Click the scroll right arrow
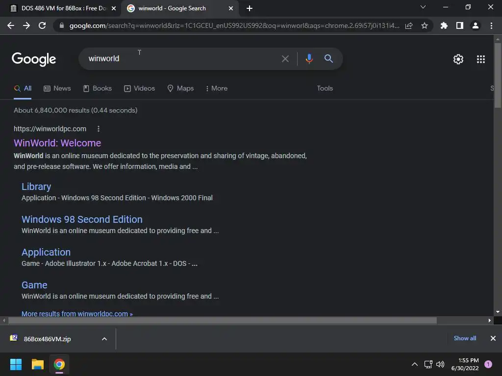 [490, 320]
